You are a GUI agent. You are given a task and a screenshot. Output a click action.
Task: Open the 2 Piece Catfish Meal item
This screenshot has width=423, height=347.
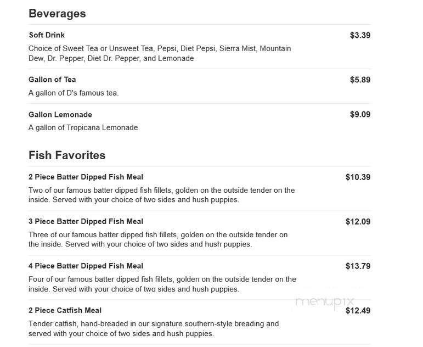[65, 311]
